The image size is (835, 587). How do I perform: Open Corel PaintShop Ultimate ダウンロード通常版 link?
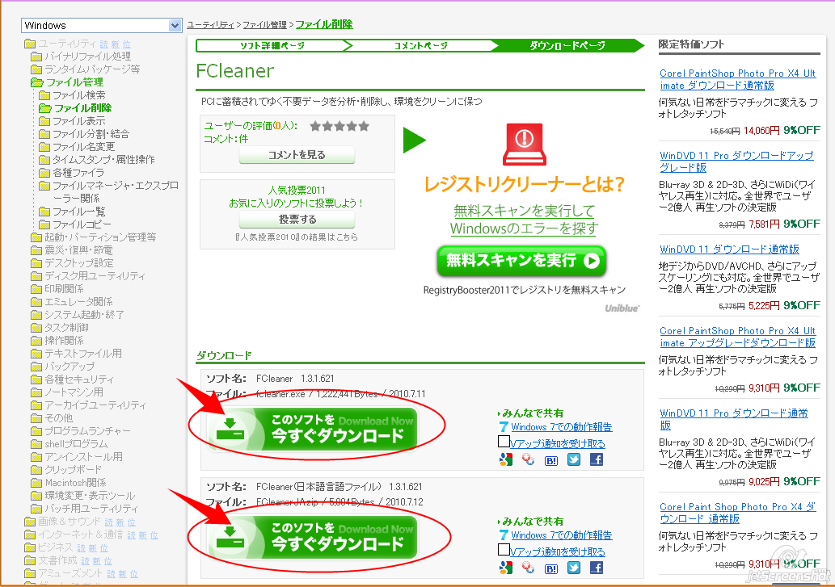point(737,79)
